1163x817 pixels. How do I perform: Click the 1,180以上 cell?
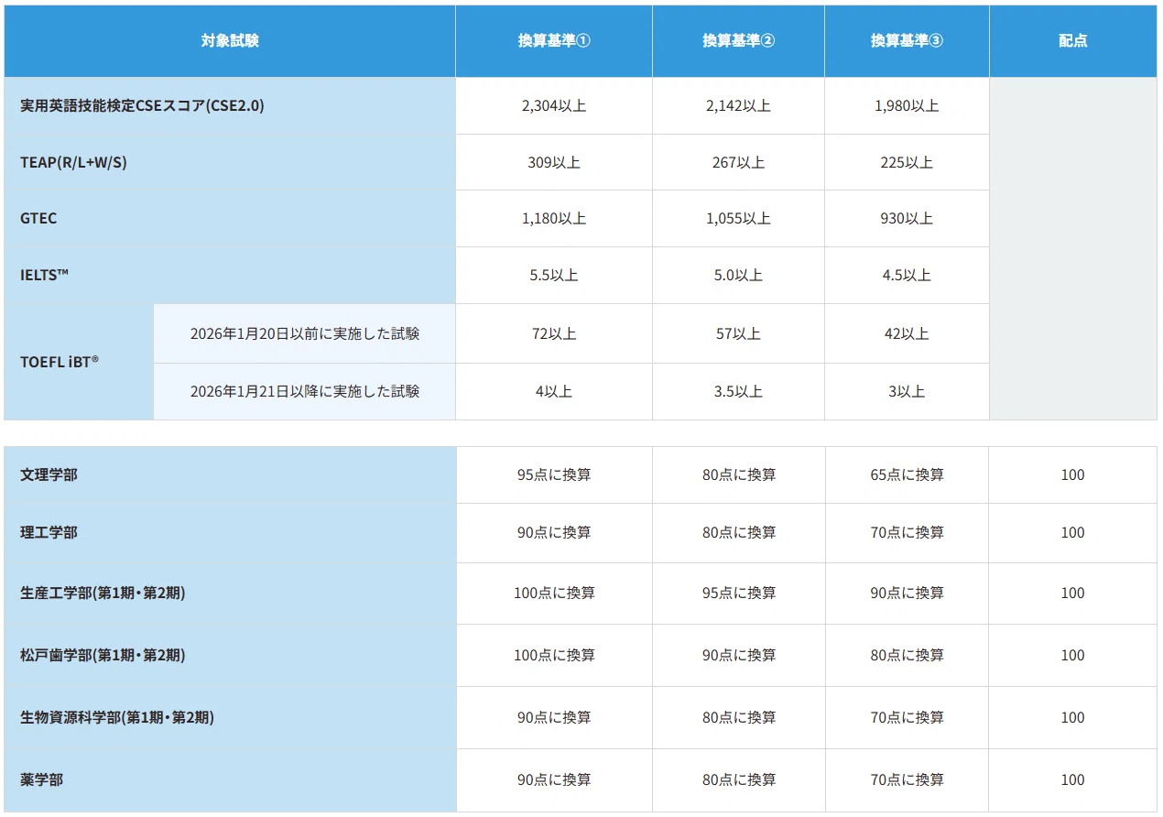[554, 218]
